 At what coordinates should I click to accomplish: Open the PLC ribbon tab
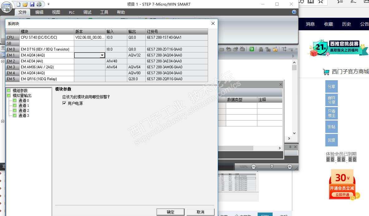(72, 12)
